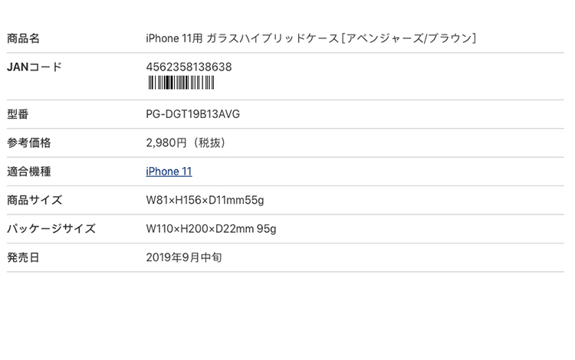Click the word ガラスハイブリッドケース in product name

272,38
